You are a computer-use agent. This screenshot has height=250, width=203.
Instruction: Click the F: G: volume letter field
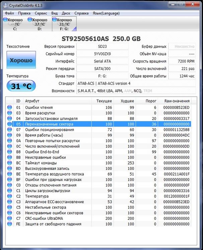[103, 76]
